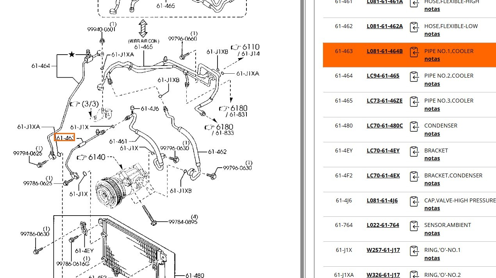
Task: Show notas for RING,'O'-NO.1
Action: point(432,258)
